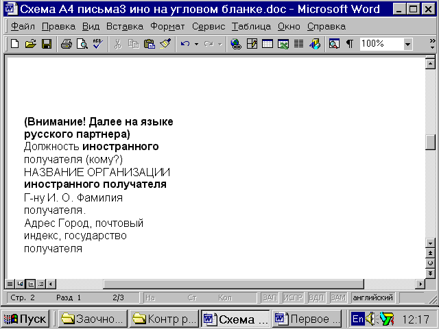
Task: Click the английский language status field
Action: tap(373, 297)
